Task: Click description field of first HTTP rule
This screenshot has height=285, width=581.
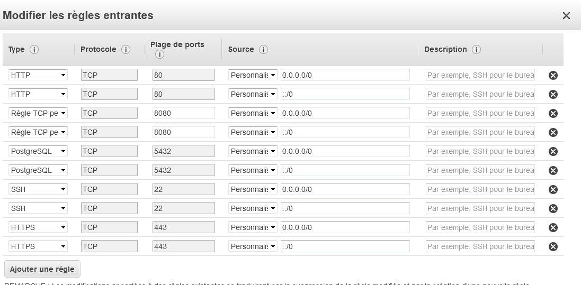Action: click(x=480, y=75)
